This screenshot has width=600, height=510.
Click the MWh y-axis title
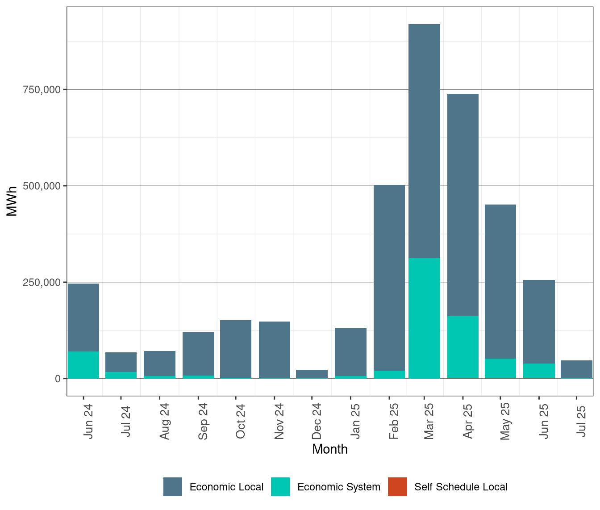pyautogui.click(x=12, y=201)
